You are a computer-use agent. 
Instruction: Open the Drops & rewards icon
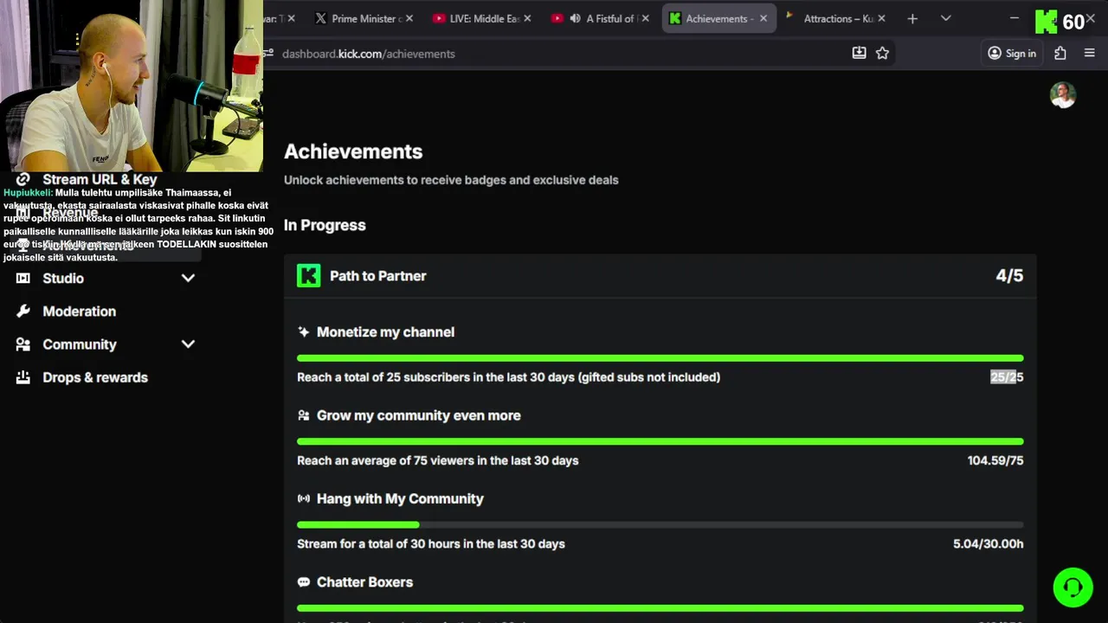click(23, 377)
